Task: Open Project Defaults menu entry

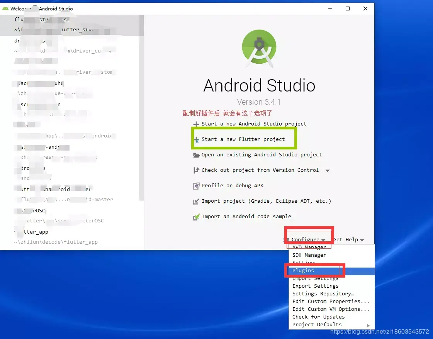Action: (331, 325)
